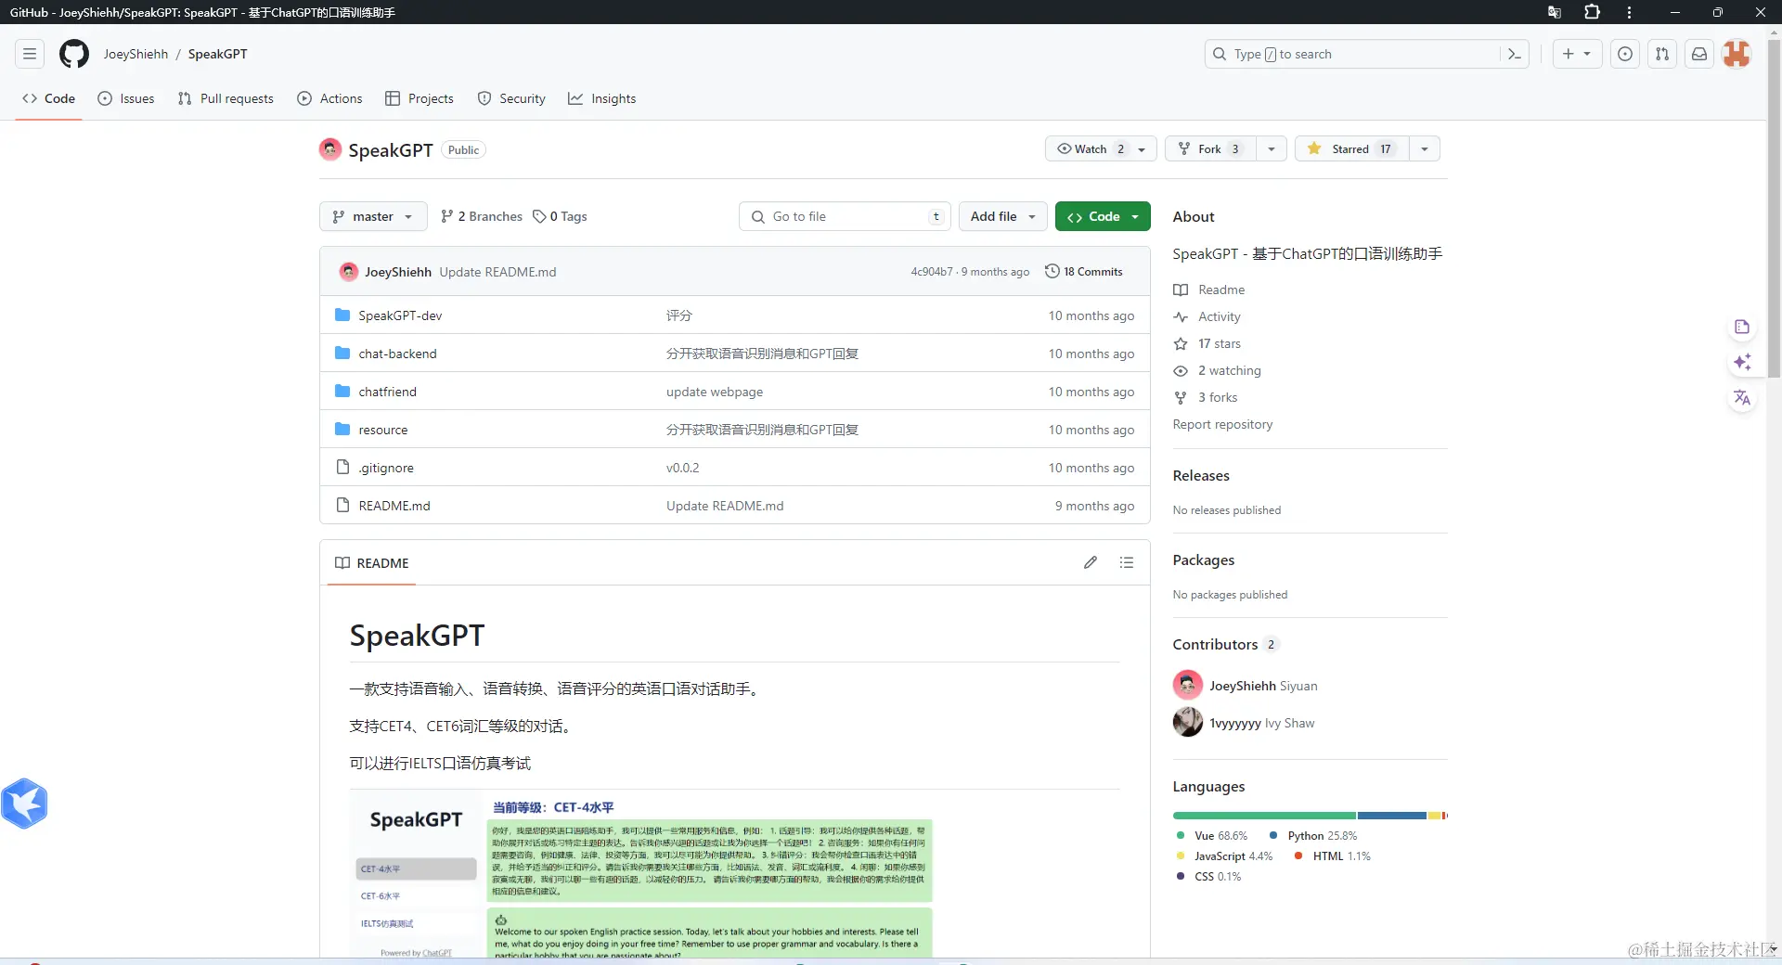Open the master branch selector dropdown
This screenshot has width=1782, height=965.
tap(373, 216)
